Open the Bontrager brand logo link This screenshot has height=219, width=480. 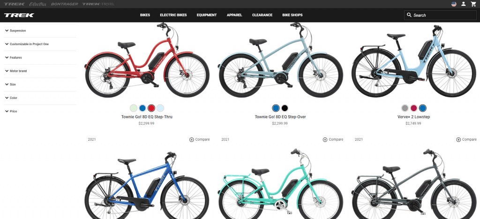pyautogui.click(x=65, y=4)
